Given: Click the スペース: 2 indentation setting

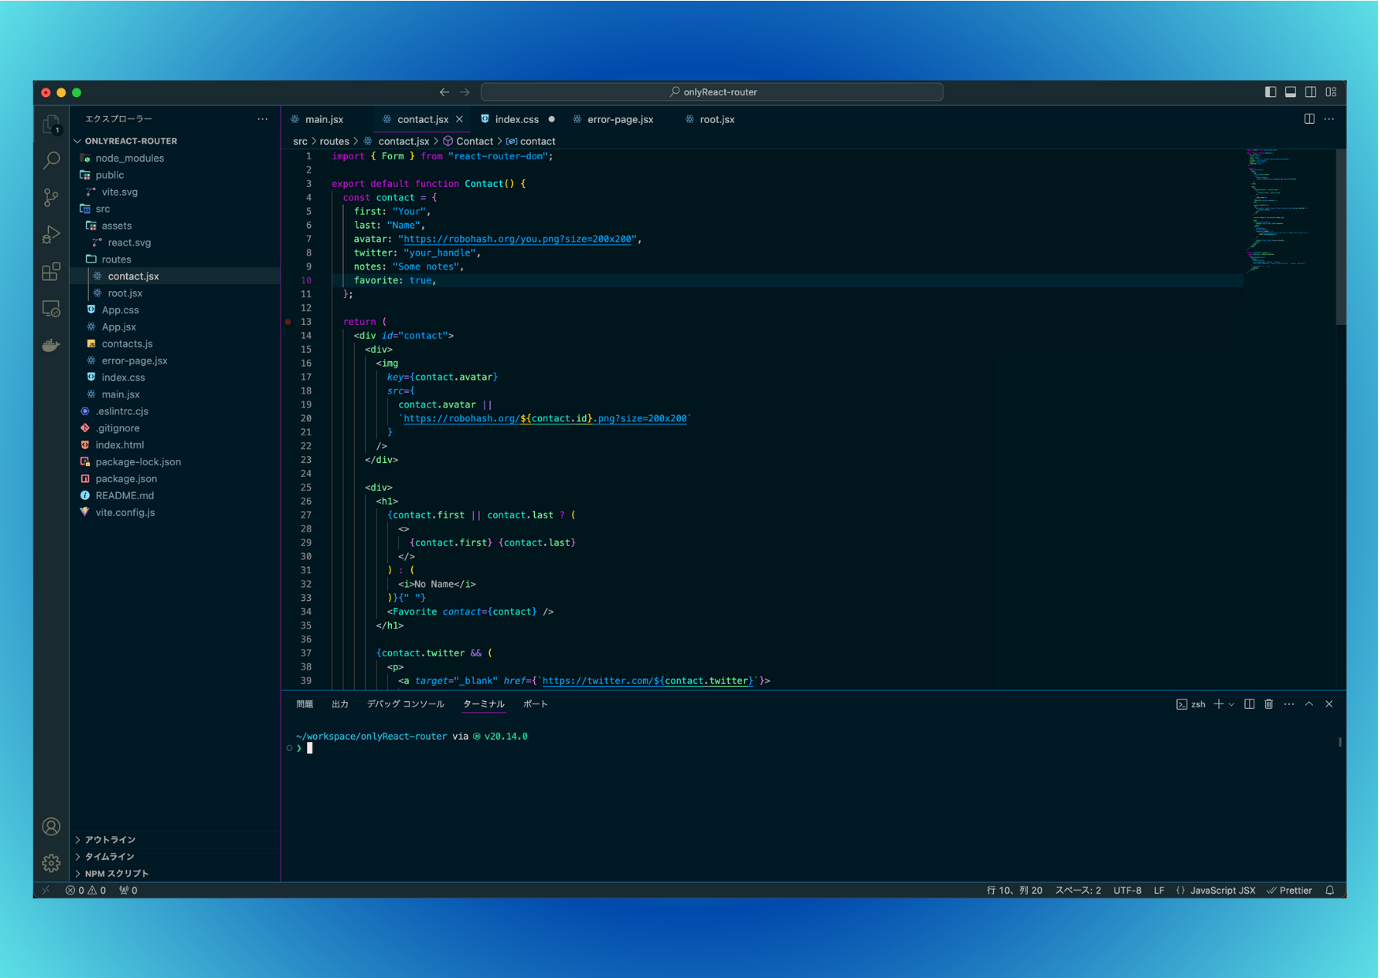Looking at the screenshot, I should tap(1078, 890).
